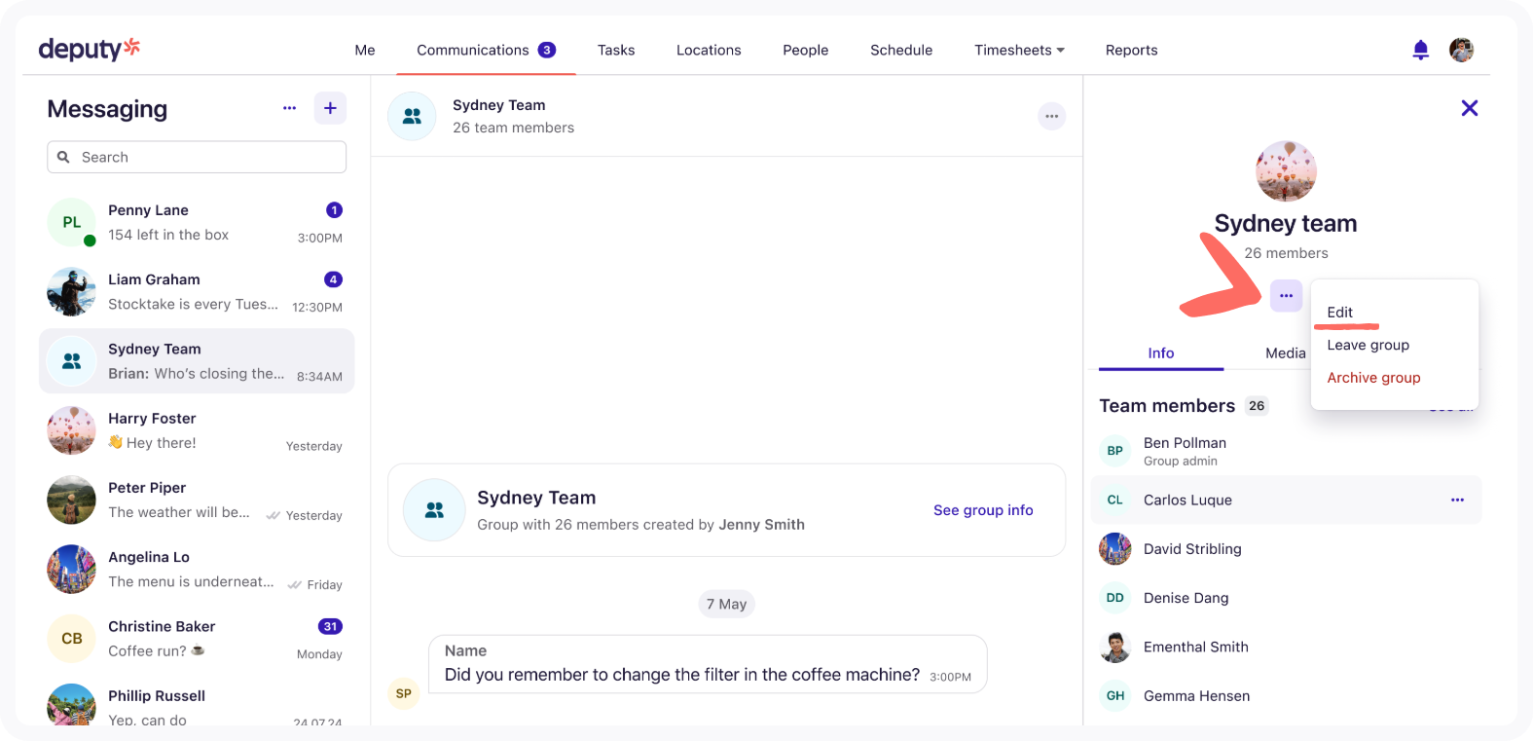The height and width of the screenshot is (741, 1533).
Task: Select Archive group option
Action: 1372,378
